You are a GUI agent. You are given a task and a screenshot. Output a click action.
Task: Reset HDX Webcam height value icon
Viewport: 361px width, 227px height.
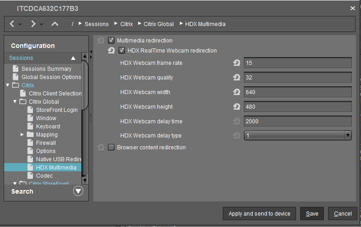(237, 107)
